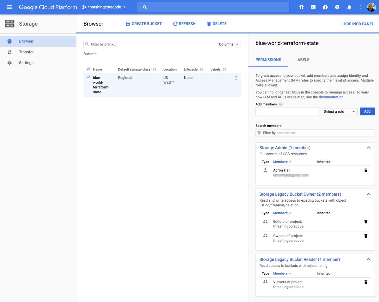Click the Storage product icon

9,24
